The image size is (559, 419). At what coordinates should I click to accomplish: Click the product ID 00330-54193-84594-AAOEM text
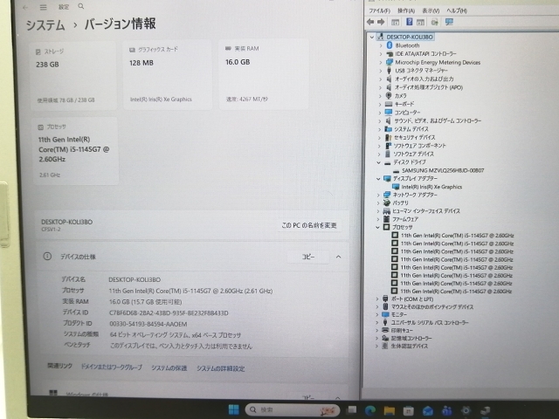[148, 324]
